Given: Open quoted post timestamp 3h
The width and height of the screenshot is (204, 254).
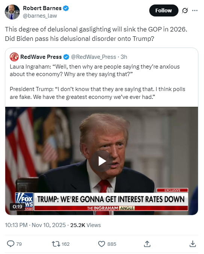Looking at the screenshot, I should tap(124, 57).
